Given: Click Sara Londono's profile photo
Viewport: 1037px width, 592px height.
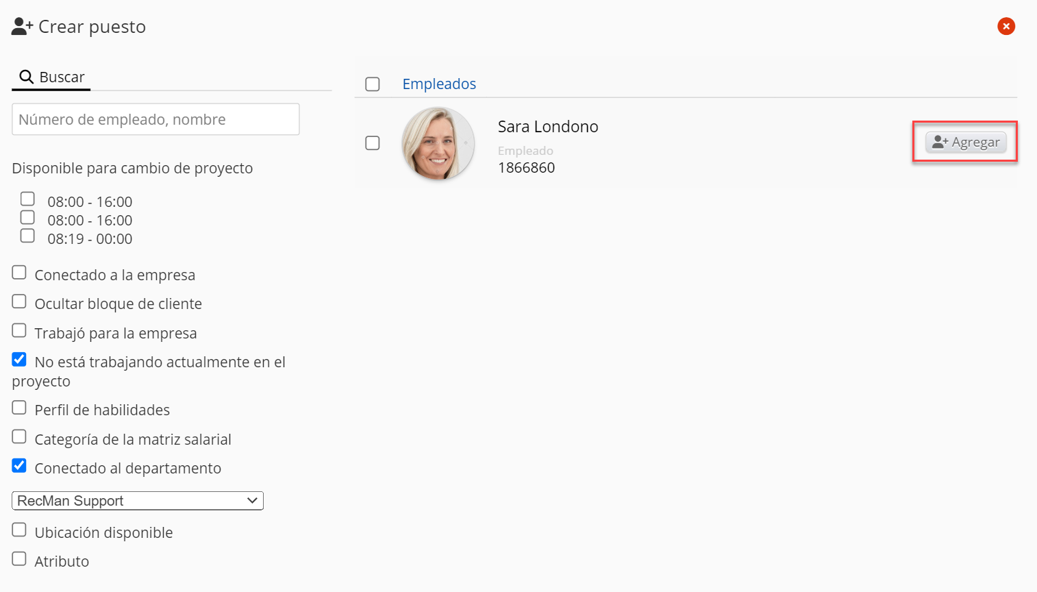Looking at the screenshot, I should 438,144.
